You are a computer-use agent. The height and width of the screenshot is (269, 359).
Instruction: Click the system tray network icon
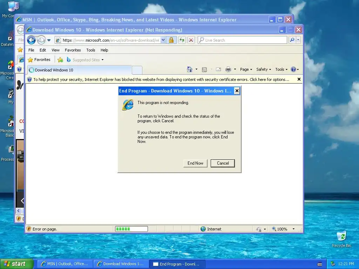[333, 264]
